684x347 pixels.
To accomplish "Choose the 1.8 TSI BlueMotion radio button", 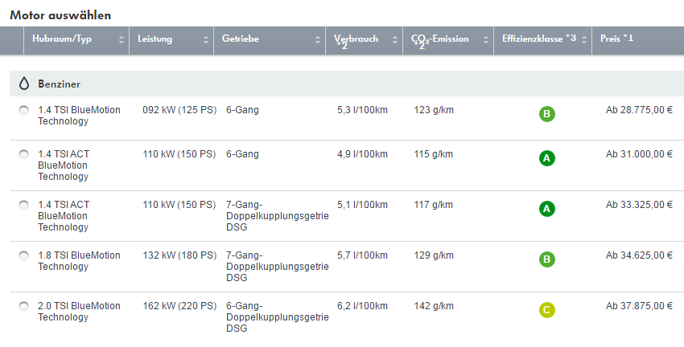I will point(23,255).
